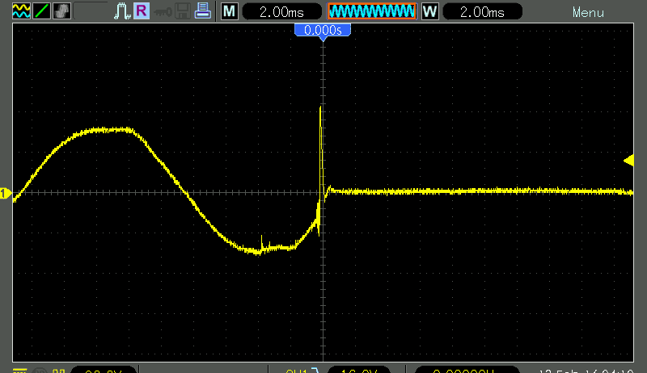Select the green line vector display icon
The width and height of the screenshot is (647, 373).
pyautogui.click(x=42, y=11)
